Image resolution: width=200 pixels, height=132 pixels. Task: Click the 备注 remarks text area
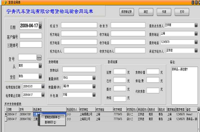tap(184, 86)
